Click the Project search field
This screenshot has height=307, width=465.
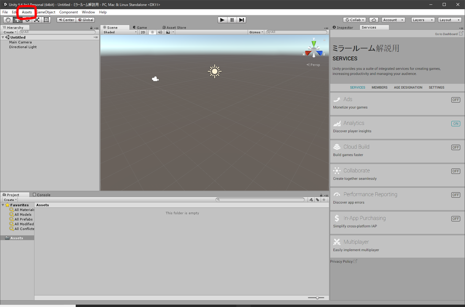pyautogui.click(x=260, y=200)
